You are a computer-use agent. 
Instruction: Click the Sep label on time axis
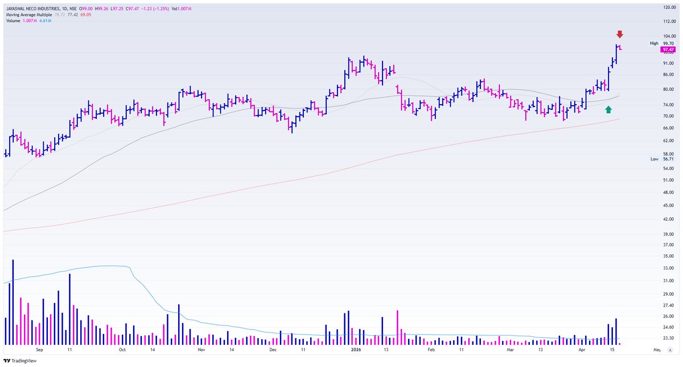tap(39, 350)
